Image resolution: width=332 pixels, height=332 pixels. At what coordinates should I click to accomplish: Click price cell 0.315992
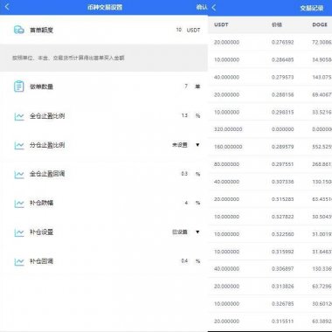[x=282, y=252]
